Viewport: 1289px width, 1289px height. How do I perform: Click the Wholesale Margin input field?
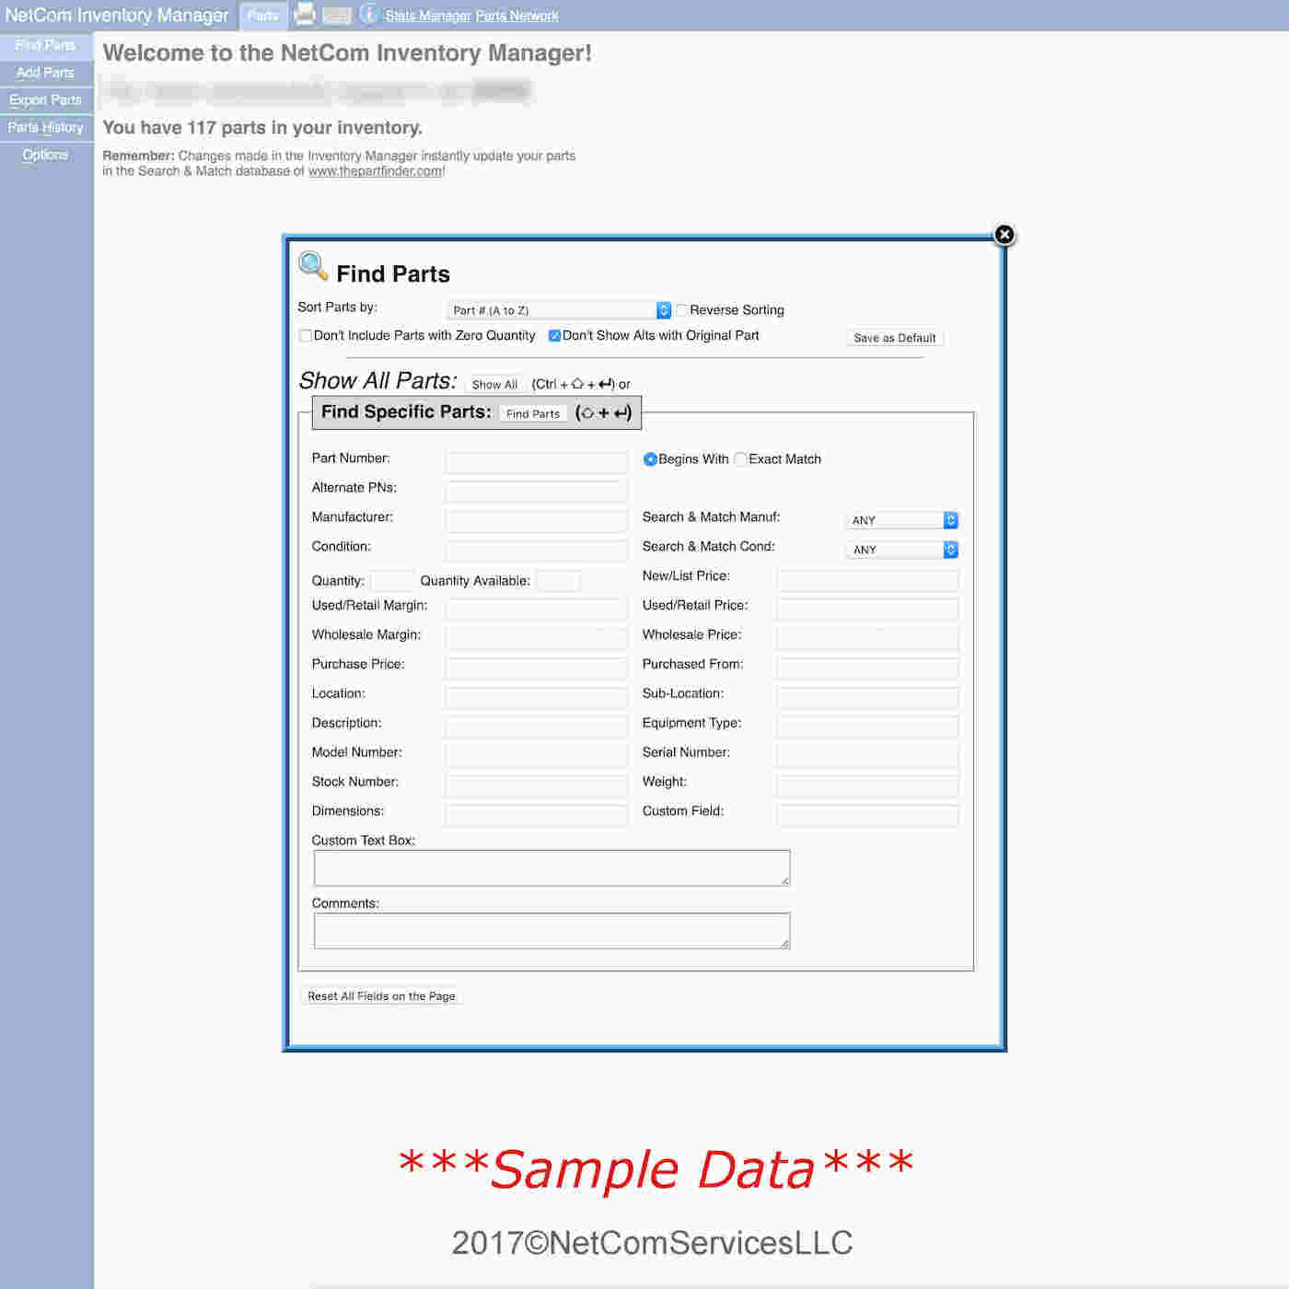pos(536,638)
